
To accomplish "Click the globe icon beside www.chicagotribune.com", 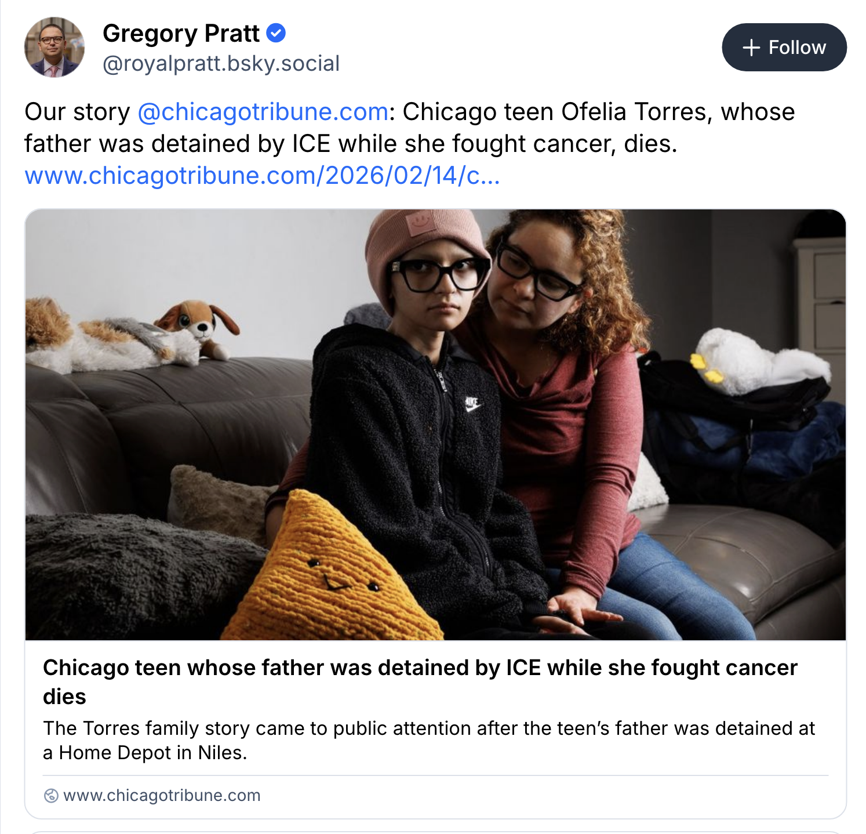I will 51,795.
